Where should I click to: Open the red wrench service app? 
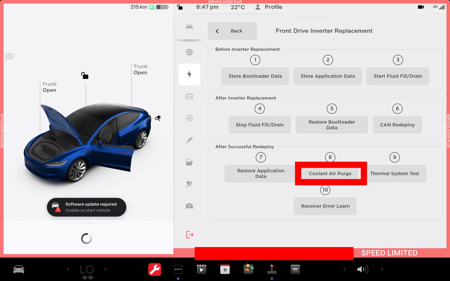(155, 269)
